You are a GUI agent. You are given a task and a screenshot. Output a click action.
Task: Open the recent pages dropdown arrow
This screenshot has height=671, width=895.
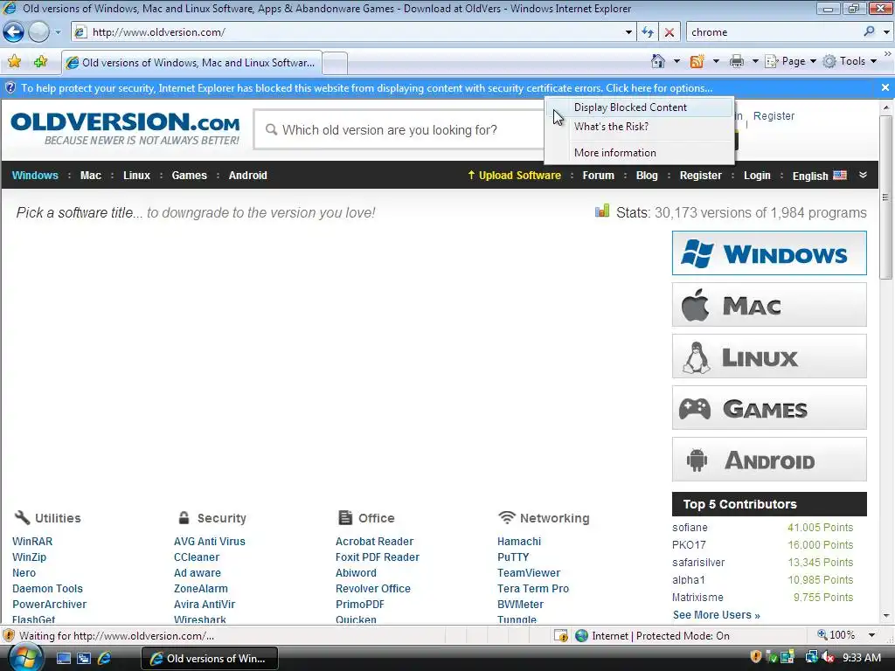(x=58, y=32)
